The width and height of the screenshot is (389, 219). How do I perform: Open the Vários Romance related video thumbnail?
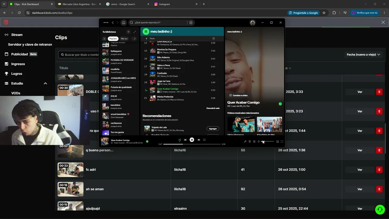241,124
